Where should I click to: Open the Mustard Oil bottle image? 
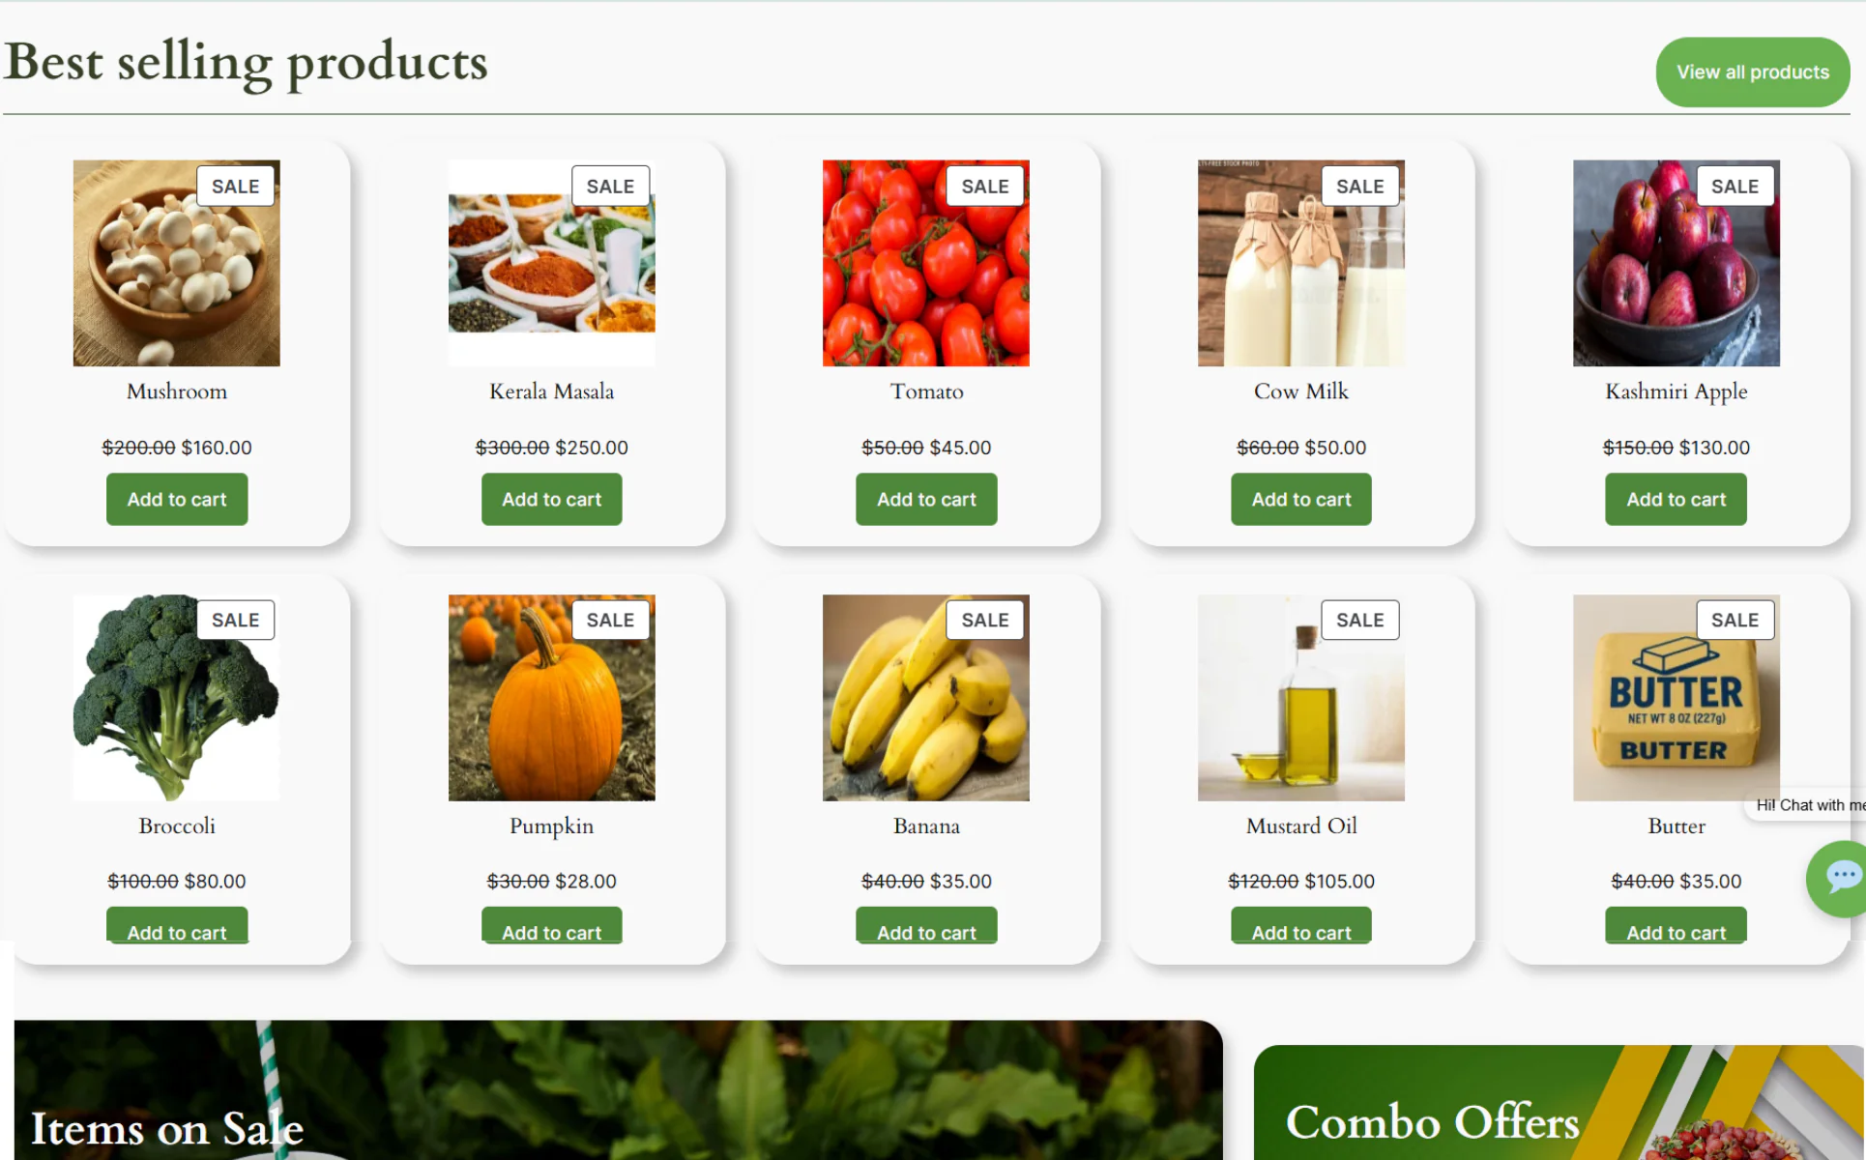(x=1301, y=698)
